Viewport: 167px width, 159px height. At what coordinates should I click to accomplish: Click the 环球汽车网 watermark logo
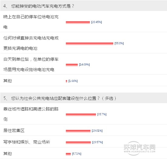(x=139, y=148)
